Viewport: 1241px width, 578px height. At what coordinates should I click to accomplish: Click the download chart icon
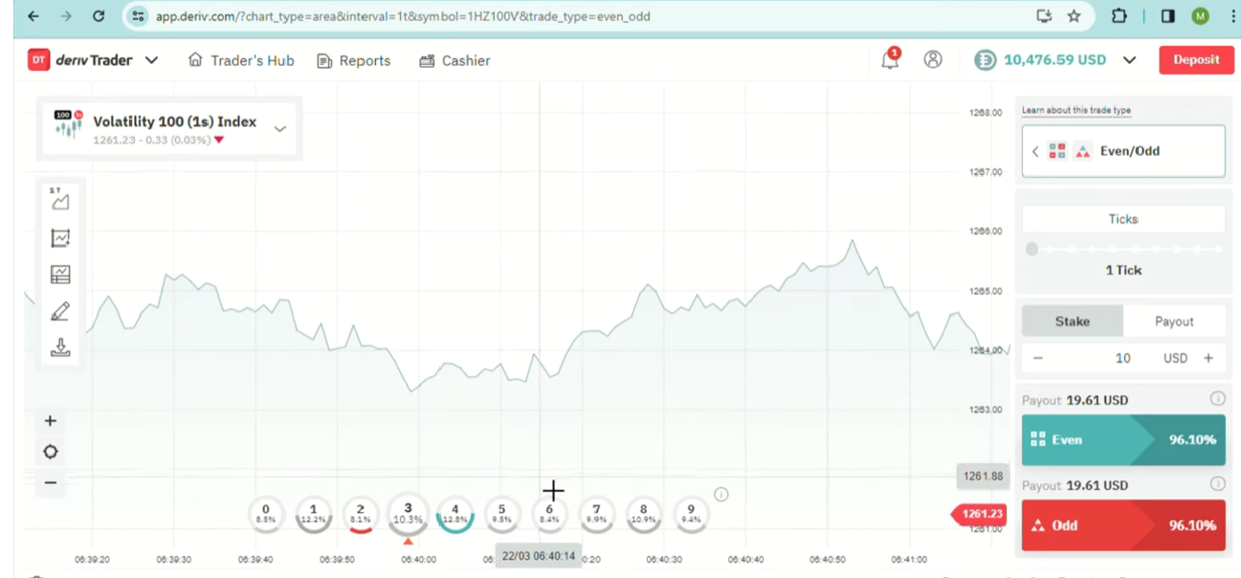tap(60, 347)
